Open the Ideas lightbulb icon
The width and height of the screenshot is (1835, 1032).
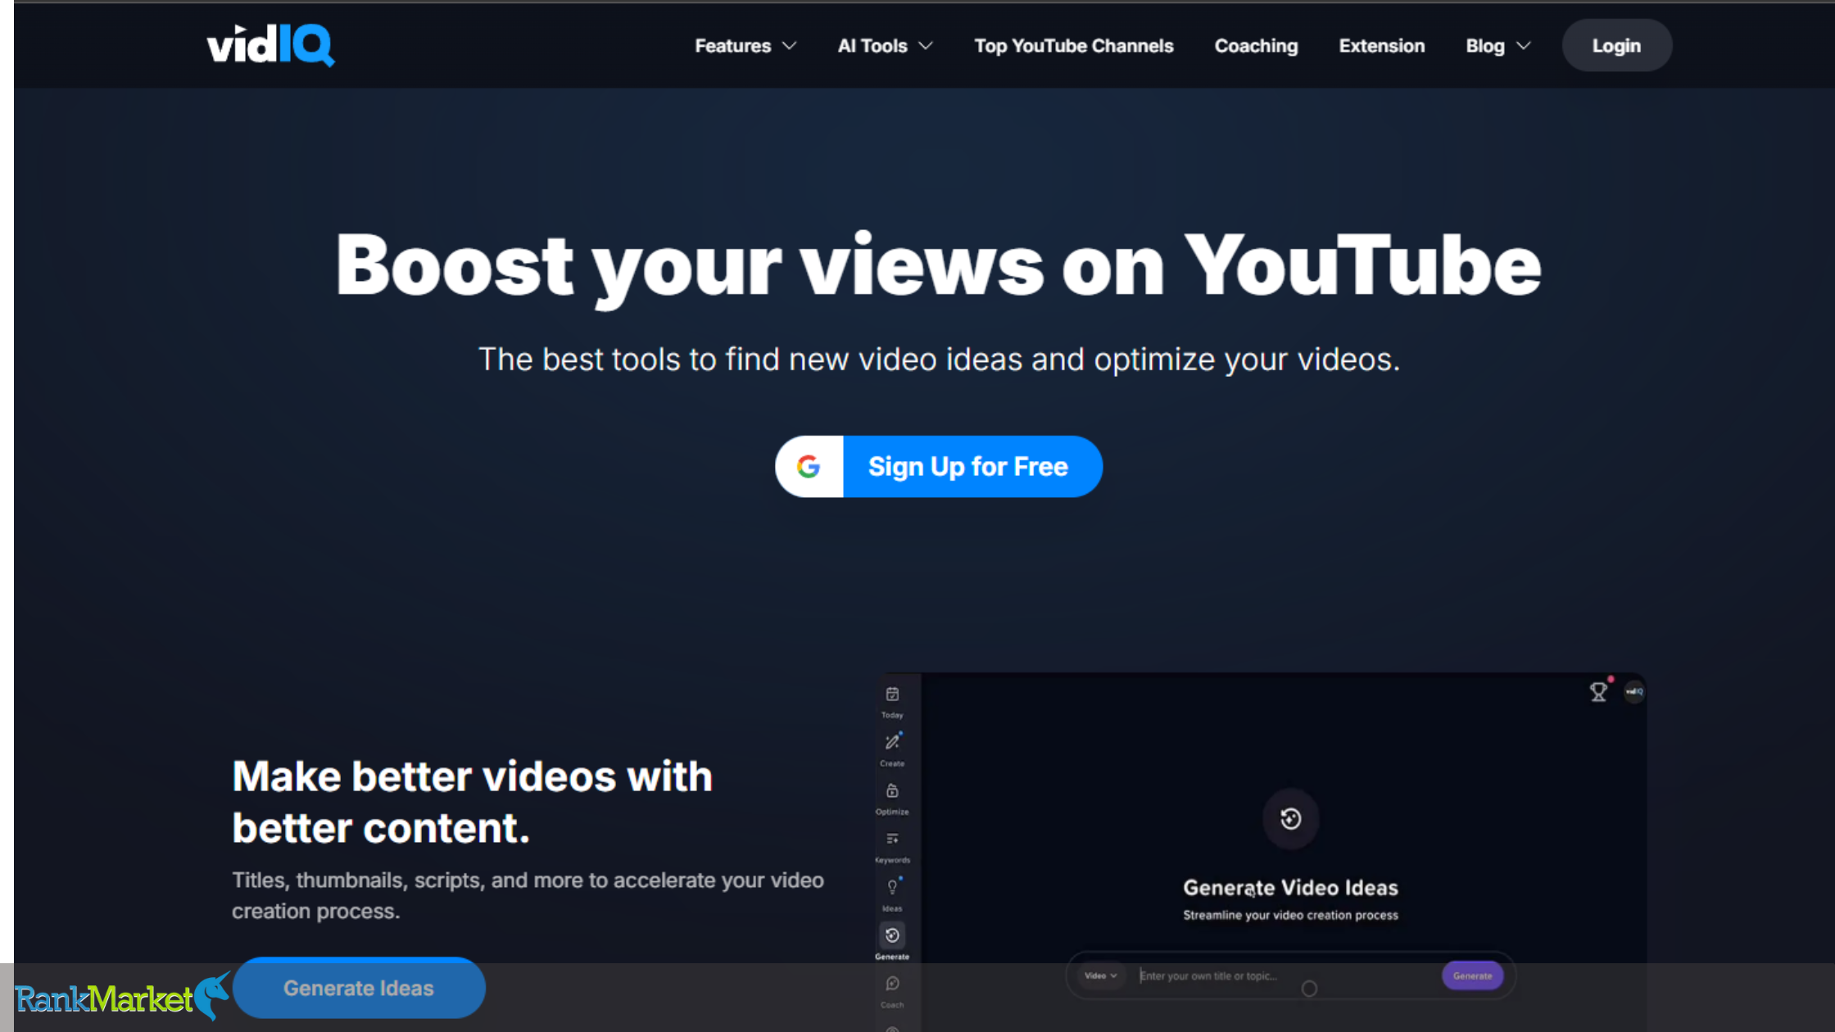[892, 889]
